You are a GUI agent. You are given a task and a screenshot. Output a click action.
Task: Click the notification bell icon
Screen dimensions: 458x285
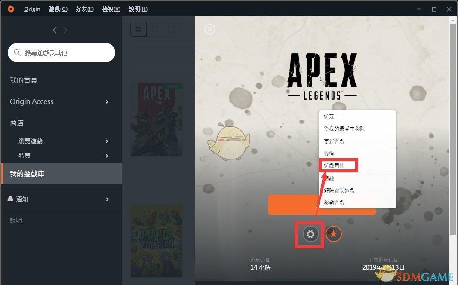(10, 199)
